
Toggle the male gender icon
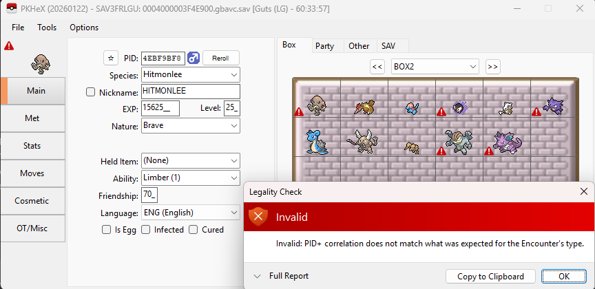pos(194,58)
